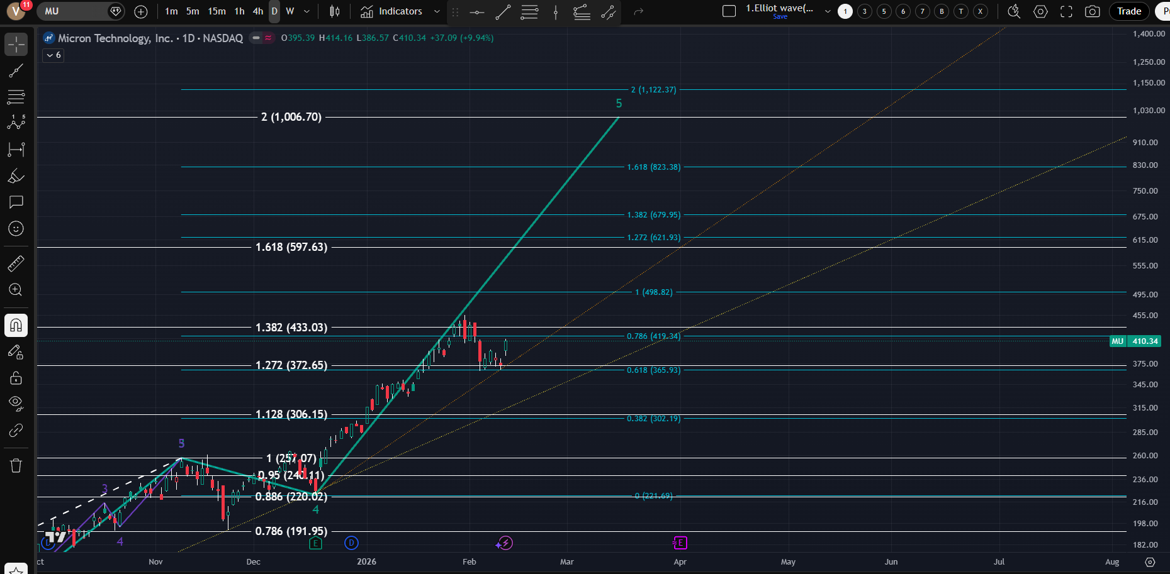Open the candlestick chart type selector

[335, 11]
